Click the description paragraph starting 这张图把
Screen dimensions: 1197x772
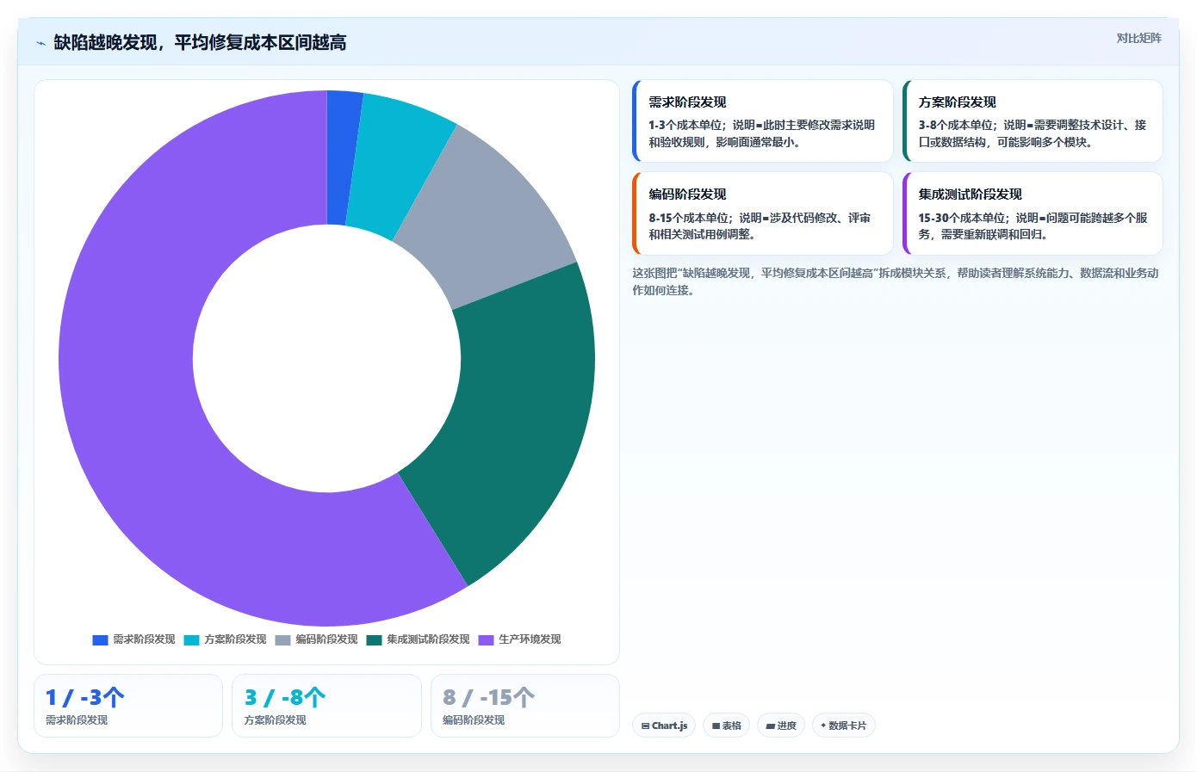[x=896, y=281]
